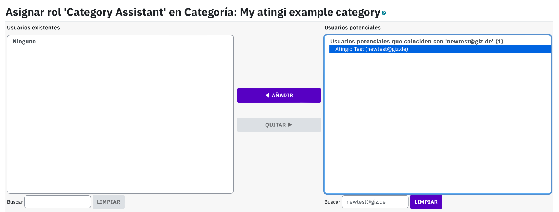Screen dimensions: 559x212
Task: Click 'My atingi example category' in the title
Action: [310, 12]
